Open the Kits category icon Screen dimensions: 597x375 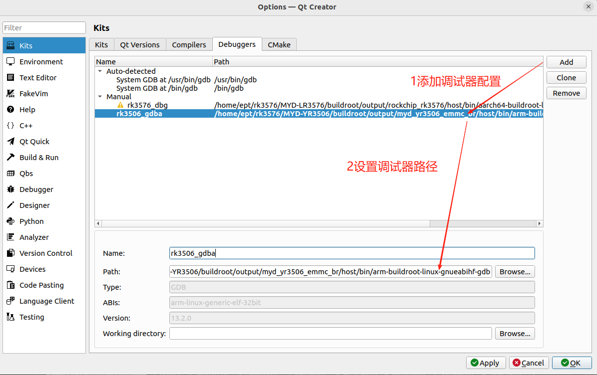click(10, 45)
